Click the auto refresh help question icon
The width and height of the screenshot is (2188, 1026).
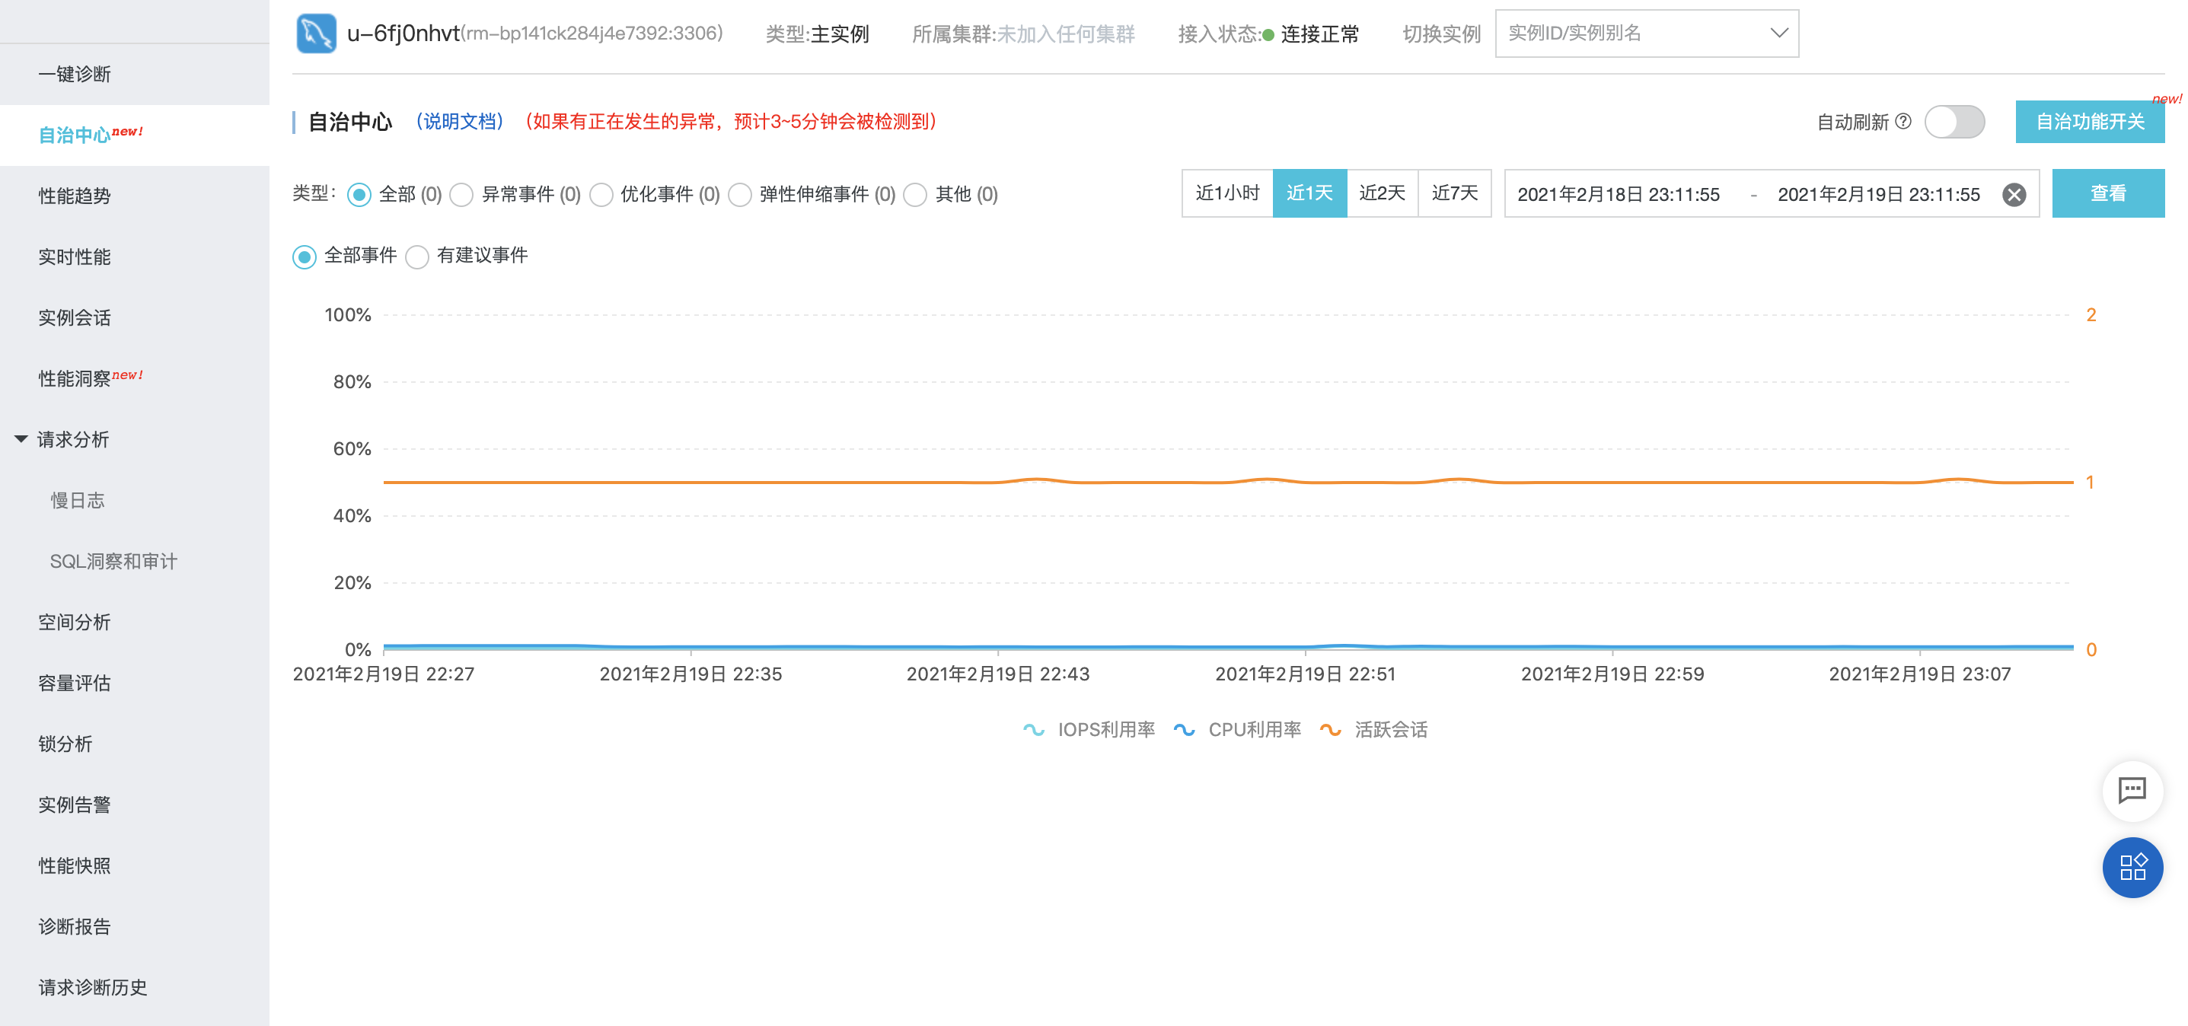1903,122
